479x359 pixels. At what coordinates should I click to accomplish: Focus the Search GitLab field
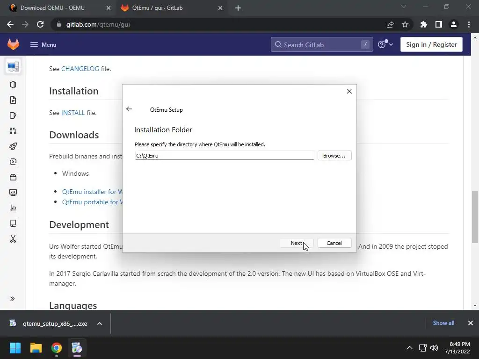point(322,44)
